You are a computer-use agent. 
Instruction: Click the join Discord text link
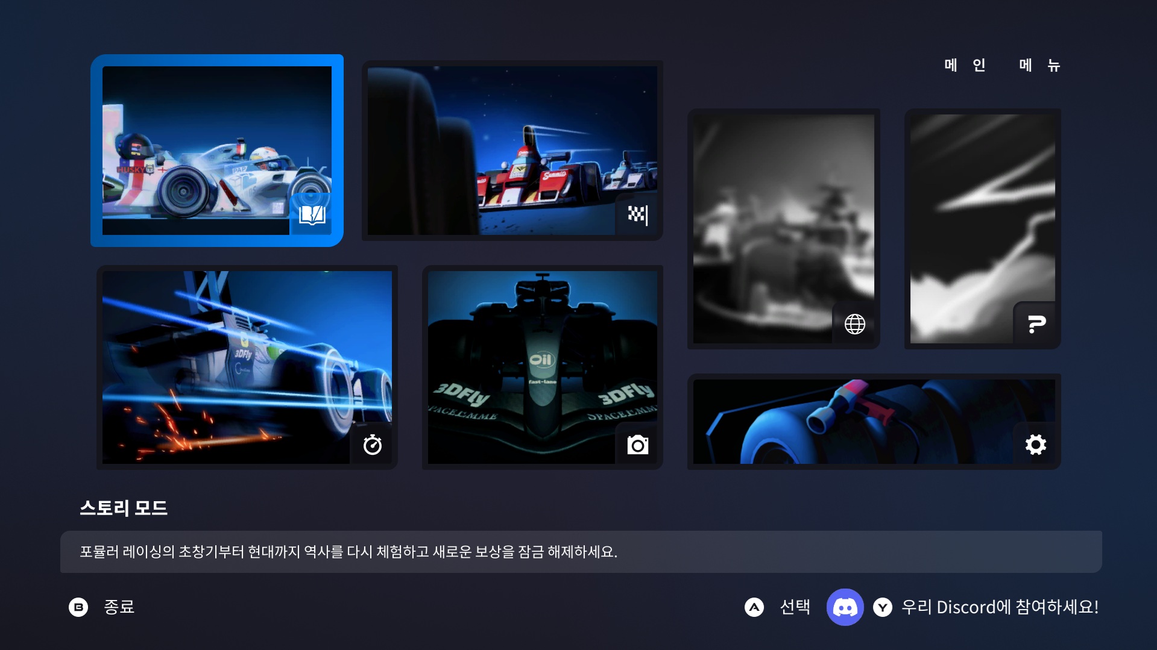coord(999,607)
